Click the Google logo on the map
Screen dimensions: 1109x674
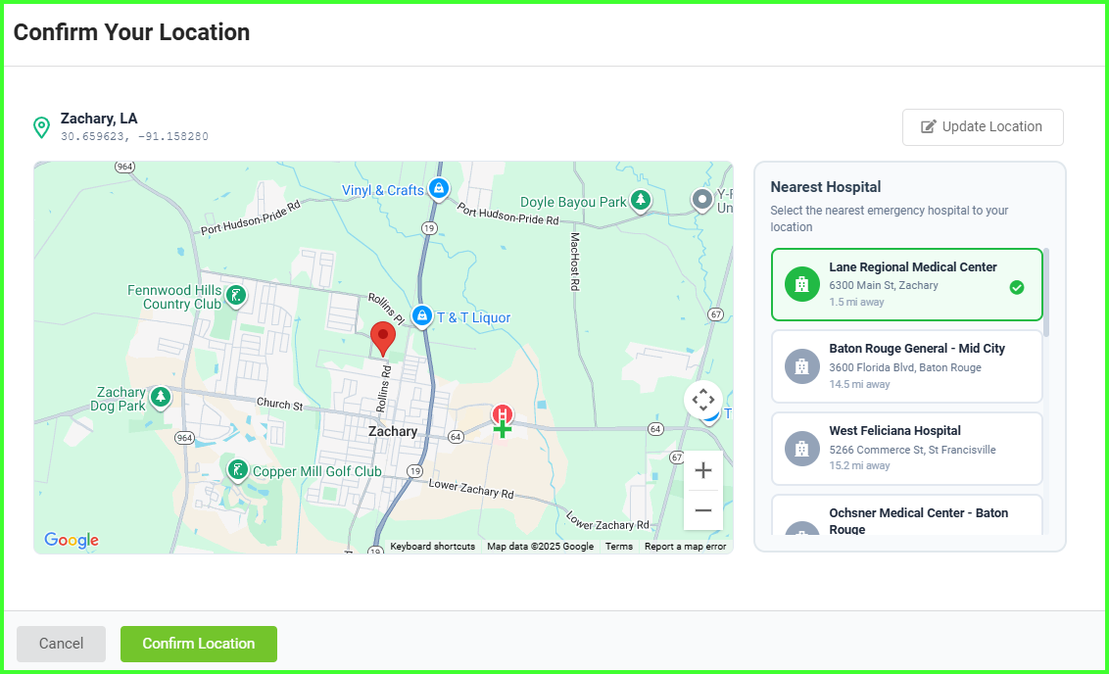70,539
